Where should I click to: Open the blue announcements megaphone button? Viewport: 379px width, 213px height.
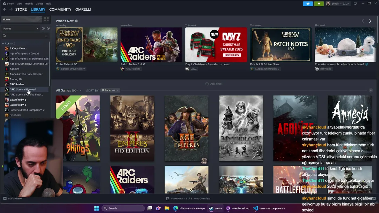click(x=308, y=4)
